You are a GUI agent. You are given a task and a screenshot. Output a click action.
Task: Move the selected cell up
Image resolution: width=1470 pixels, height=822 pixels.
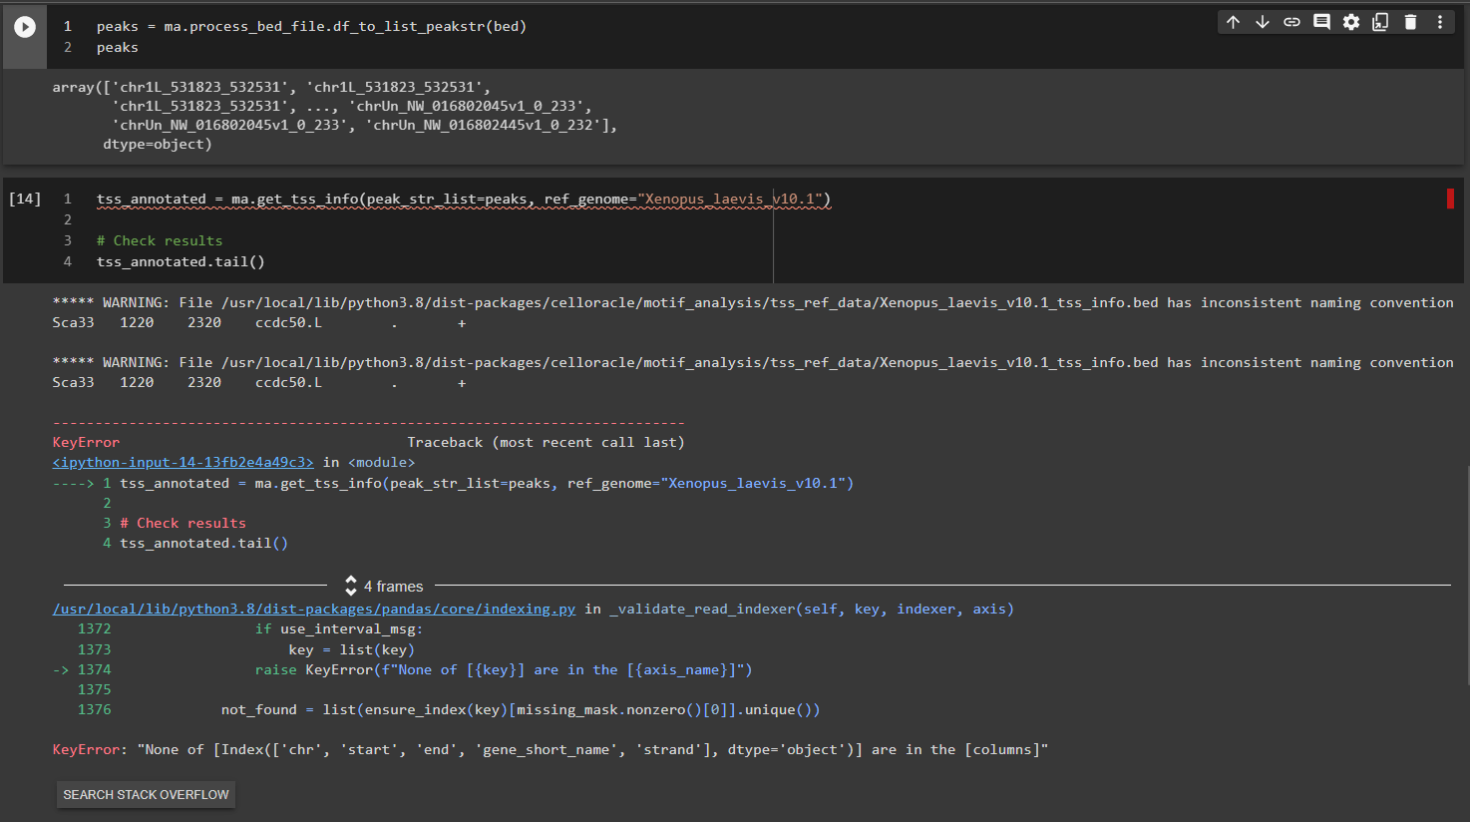coord(1233,20)
